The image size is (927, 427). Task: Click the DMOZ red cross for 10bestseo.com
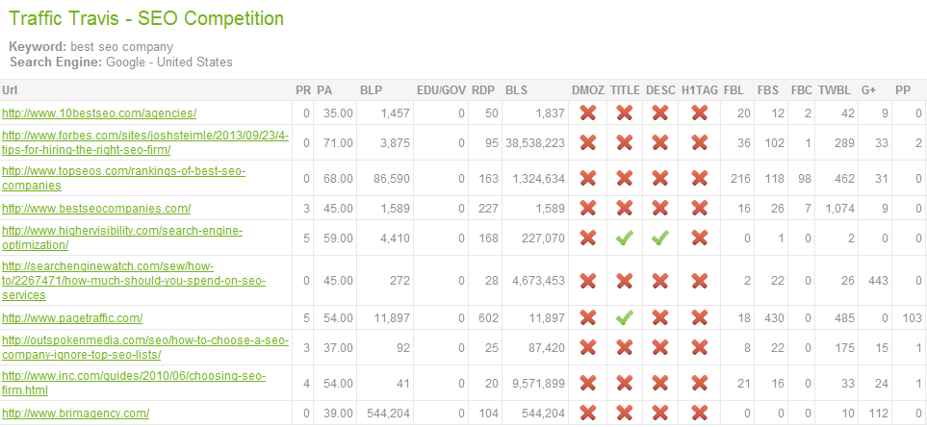pyautogui.click(x=587, y=113)
